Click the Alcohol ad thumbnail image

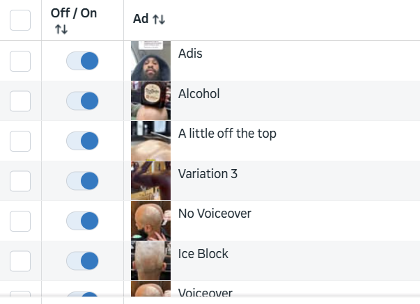coord(150,101)
